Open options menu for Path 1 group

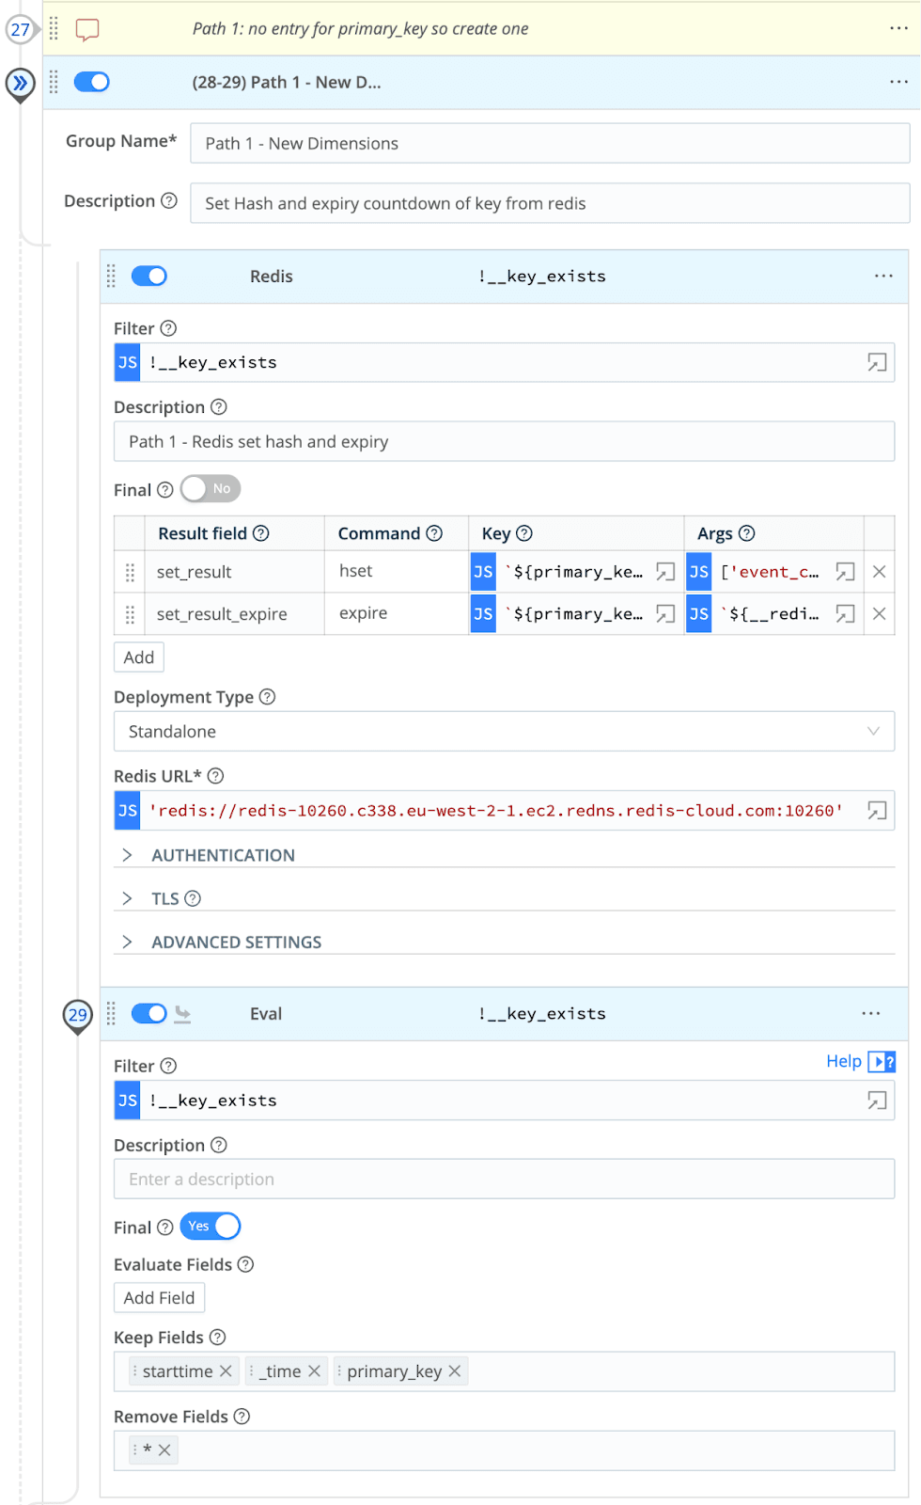(898, 83)
